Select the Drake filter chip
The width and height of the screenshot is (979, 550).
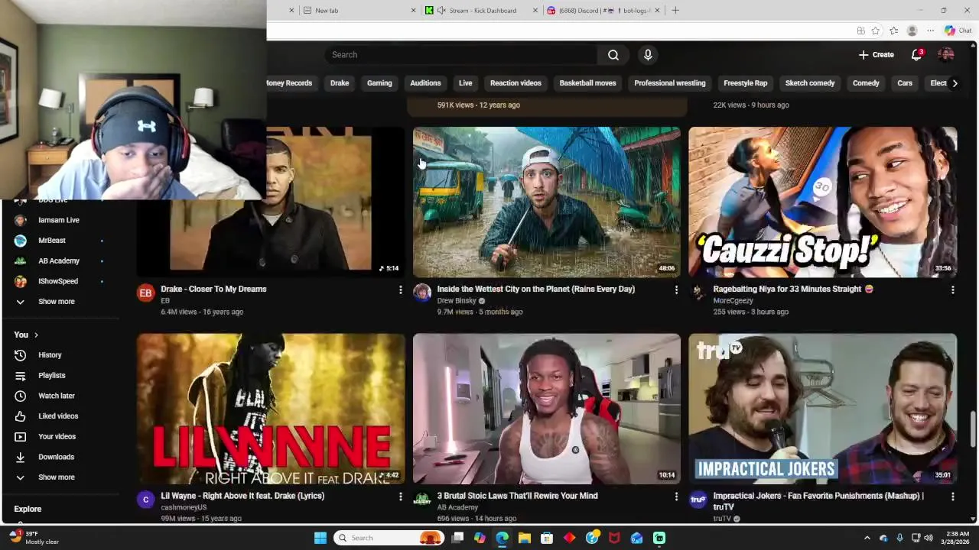click(340, 83)
